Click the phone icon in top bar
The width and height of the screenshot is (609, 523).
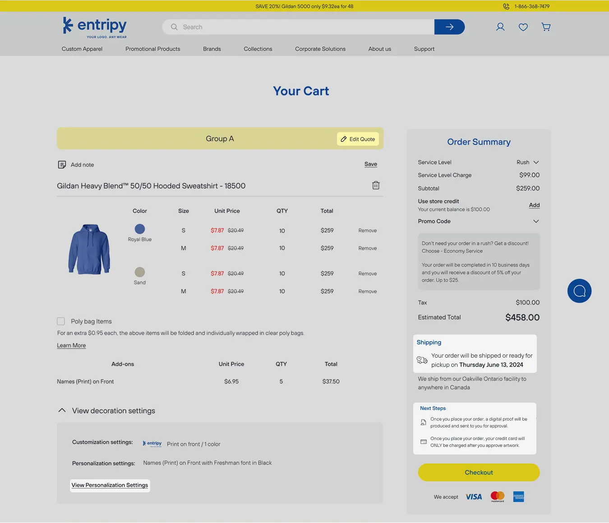pyautogui.click(x=506, y=6)
